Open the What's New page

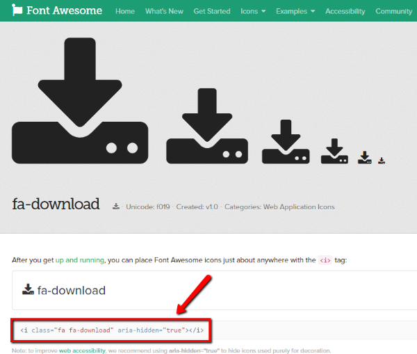tap(164, 11)
